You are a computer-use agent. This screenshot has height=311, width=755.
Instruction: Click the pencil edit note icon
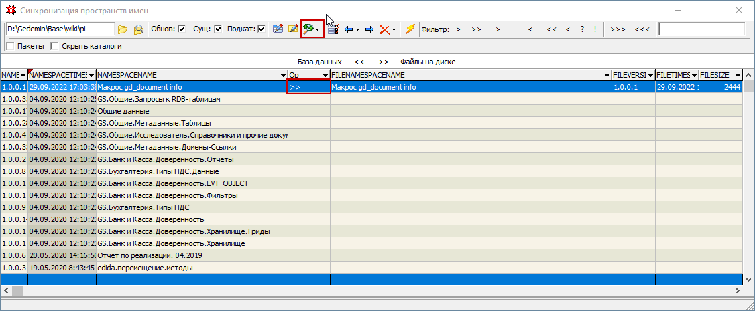(x=292, y=29)
